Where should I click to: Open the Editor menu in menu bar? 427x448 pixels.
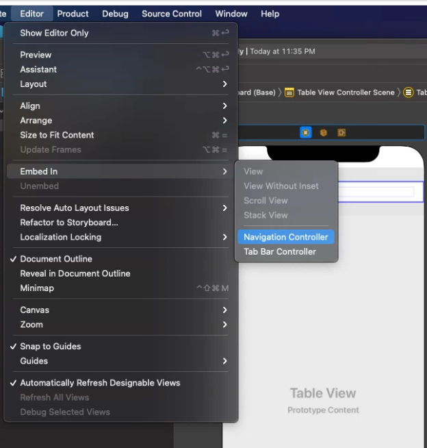32,14
